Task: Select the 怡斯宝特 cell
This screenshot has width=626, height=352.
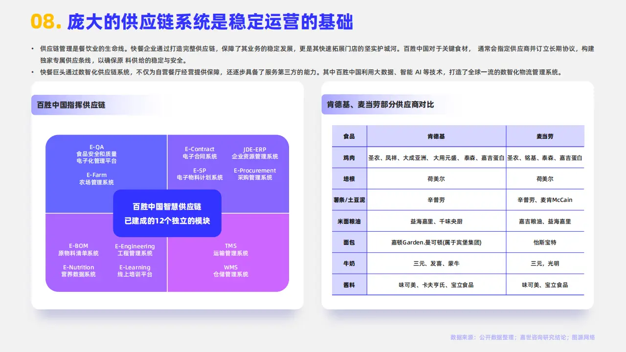Action: [x=545, y=242]
